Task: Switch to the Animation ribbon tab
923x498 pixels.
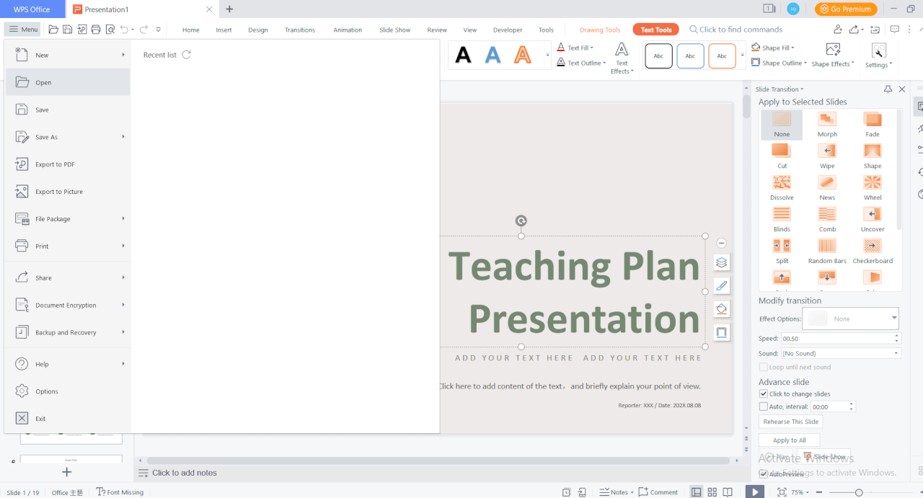Action: click(x=348, y=30)
